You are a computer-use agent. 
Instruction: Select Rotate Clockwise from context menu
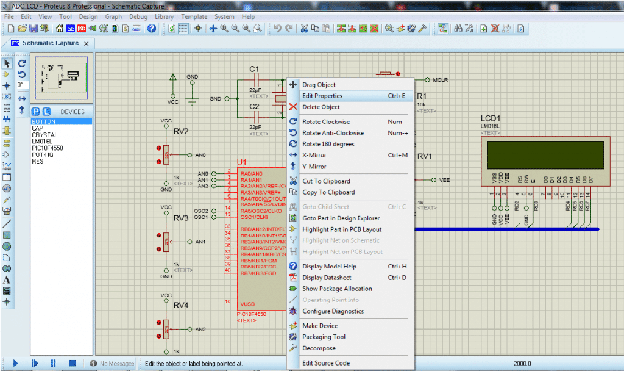pyautogui.click(x=326, y=121)
